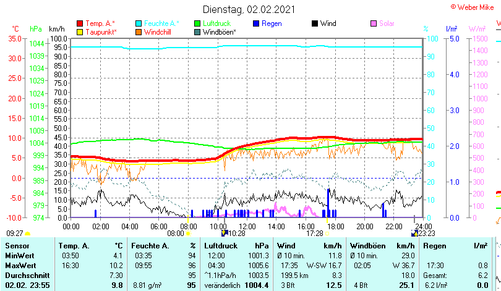Click the blue Regen legend swatch
This screenshot has width=501, height=291.
click(x=257, y=23)
